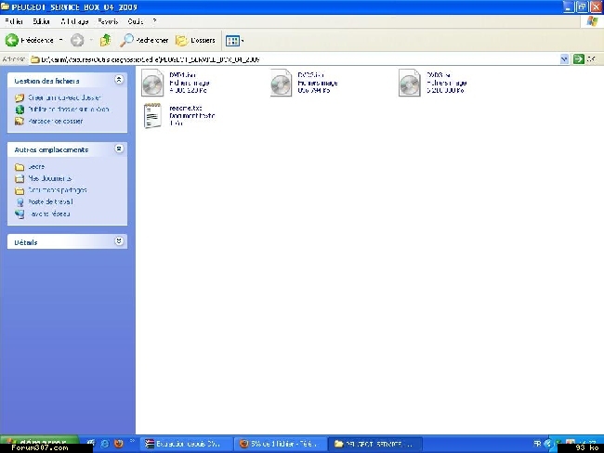The image size is (604, 453).
Task: Click Publier ce dossier sur le Web
Action: click(x=69, y=109)
